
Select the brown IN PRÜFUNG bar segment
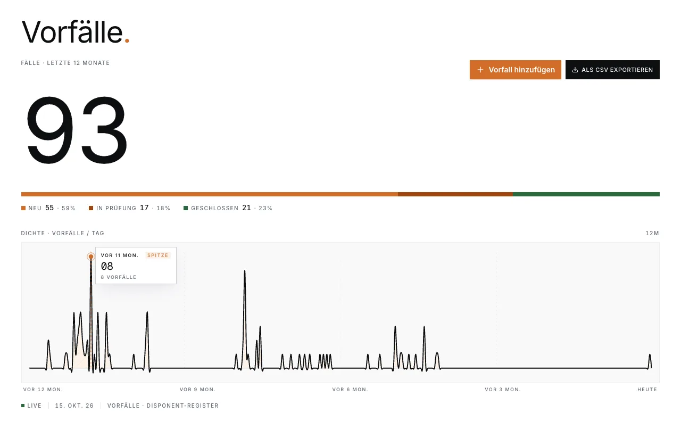click(x=455, y=194)
